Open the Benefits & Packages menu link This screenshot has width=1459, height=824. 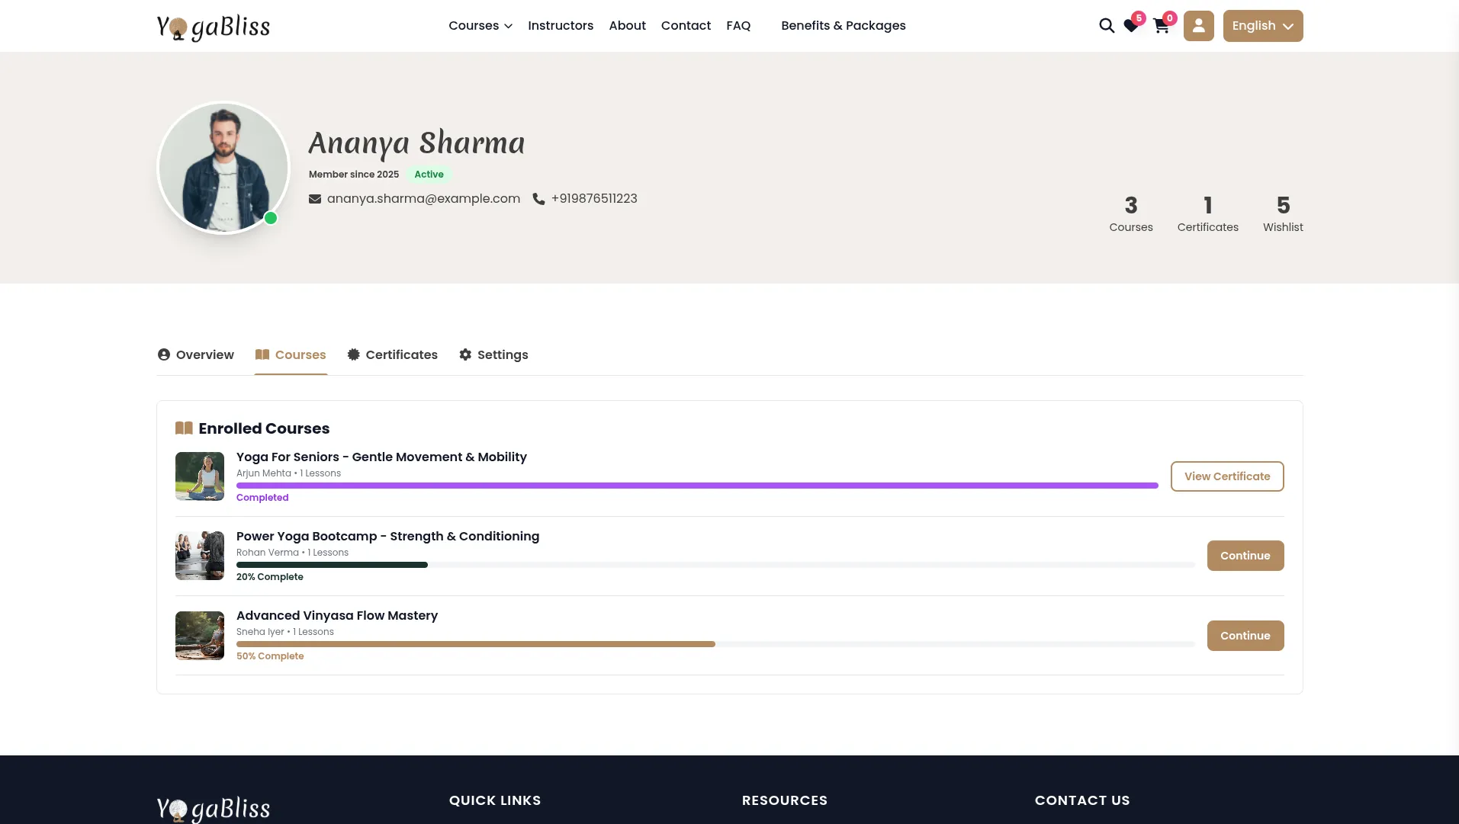point(843,26)
